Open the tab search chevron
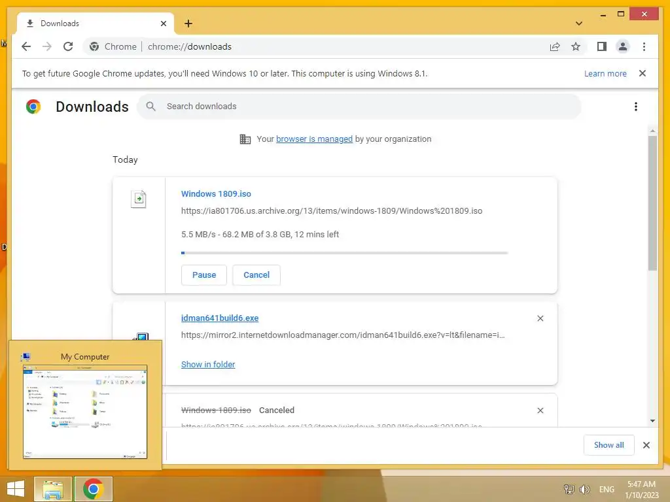 (579, 24)
